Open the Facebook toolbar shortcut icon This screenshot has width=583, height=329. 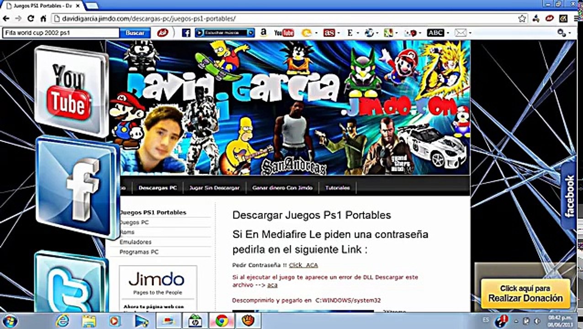(186, 33)
